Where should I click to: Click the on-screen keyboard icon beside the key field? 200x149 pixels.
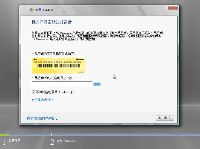click(x=97, y=84)
